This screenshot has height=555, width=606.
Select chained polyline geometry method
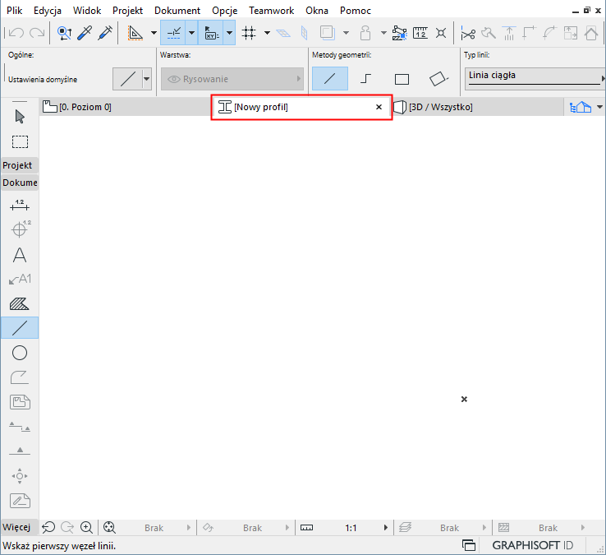pyautogui.click(x=365, y=79)
